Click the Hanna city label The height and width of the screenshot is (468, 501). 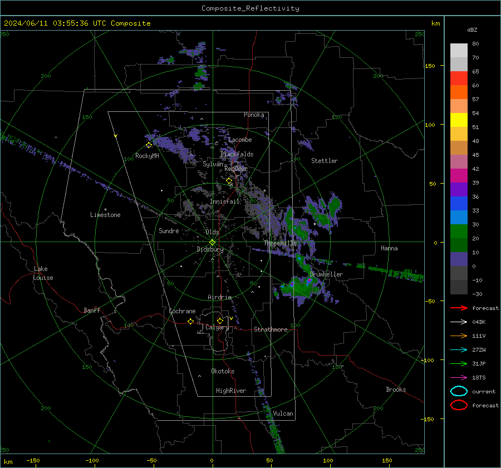tap(389, 248)
